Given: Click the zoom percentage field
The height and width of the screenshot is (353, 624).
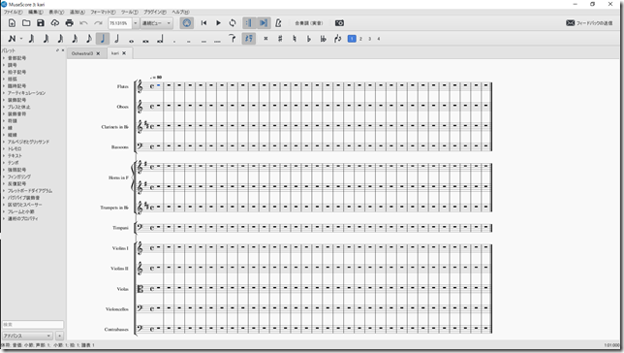Looking at the screenshot, I should coord(120,23).
